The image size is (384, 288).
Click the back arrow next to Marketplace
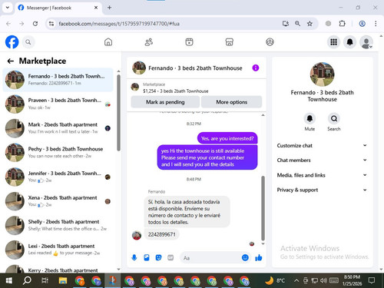11,61
